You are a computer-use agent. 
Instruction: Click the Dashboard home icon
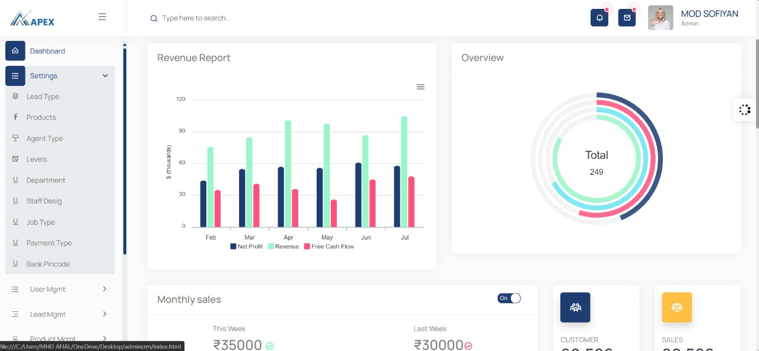tap(15, 51)
